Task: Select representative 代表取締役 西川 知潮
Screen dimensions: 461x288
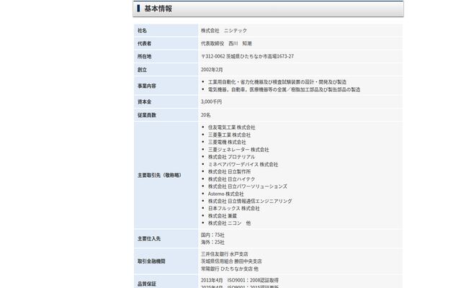Action: click(x=226, y=43)
